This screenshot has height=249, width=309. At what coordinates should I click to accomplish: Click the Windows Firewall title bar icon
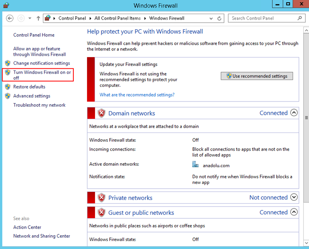[x=6, y=5]
